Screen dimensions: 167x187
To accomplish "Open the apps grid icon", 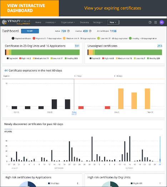I will pos(156,22).
